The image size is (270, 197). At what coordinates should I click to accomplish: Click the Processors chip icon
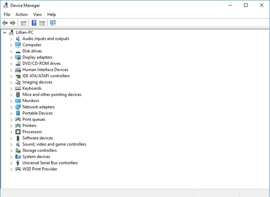click(x=18, y=132)
